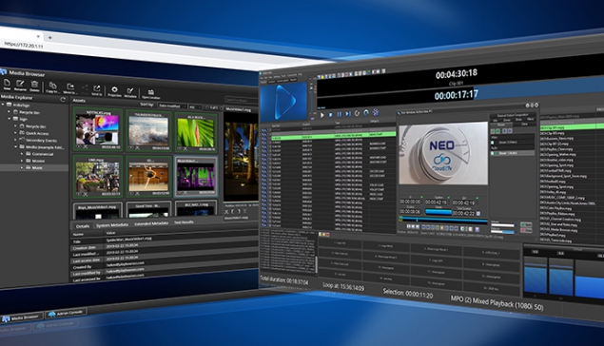Open the Extended Metadata tab
This screenshot has height=346, width=604.
pyautogui.click(x=151, y=223)
